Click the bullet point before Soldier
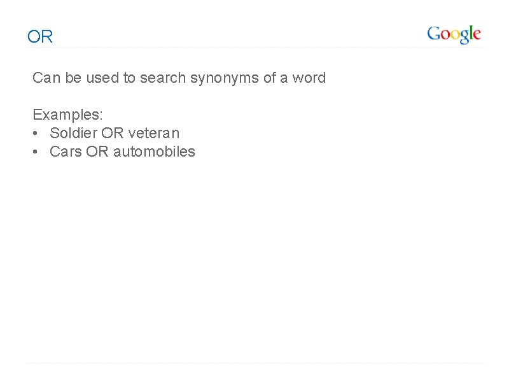Screen dimensions: 509x382 coord(36,133)
